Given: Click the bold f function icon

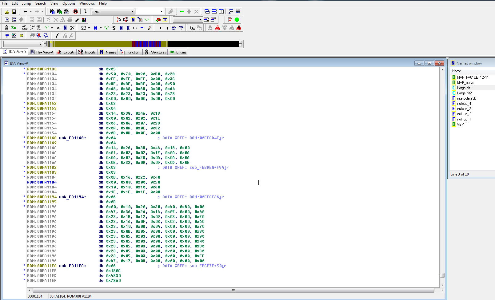Looking at the screenshot, I should click(x=57, y=36).
